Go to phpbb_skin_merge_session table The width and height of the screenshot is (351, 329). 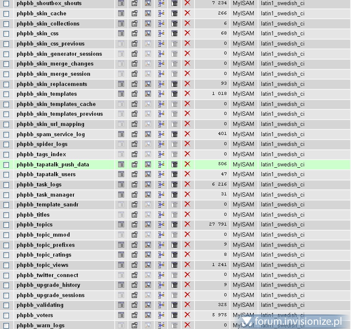point(53,74)
